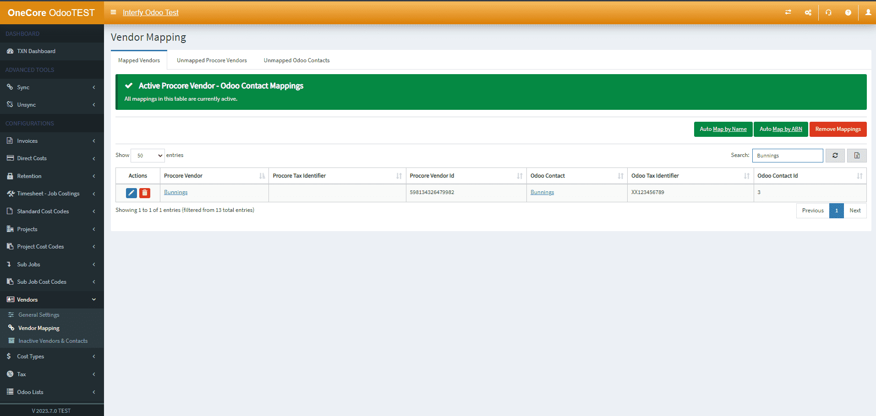
Task: Switch to Unmapped Odoo Contacts tab
Action: 296,60
